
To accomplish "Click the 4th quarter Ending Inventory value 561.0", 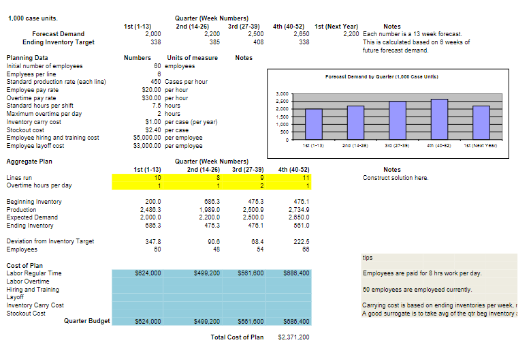I will 302,226.
